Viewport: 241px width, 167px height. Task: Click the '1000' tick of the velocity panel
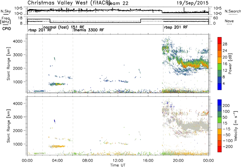point(18,144)
